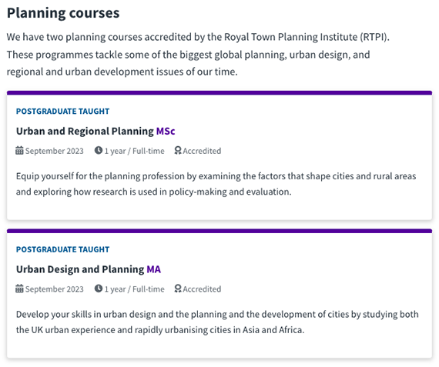The width and height of the screenshot is (439, 367).
Task: Click accredited ribbon icon in Urban and Regional Planning card
Action: (178, 151)
